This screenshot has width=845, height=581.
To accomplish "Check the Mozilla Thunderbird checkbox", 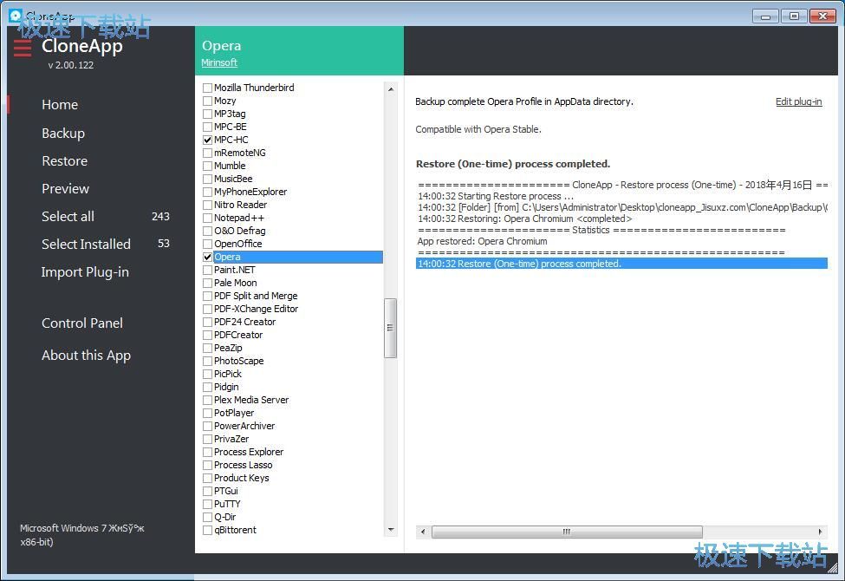I will (x=207, y=88).
